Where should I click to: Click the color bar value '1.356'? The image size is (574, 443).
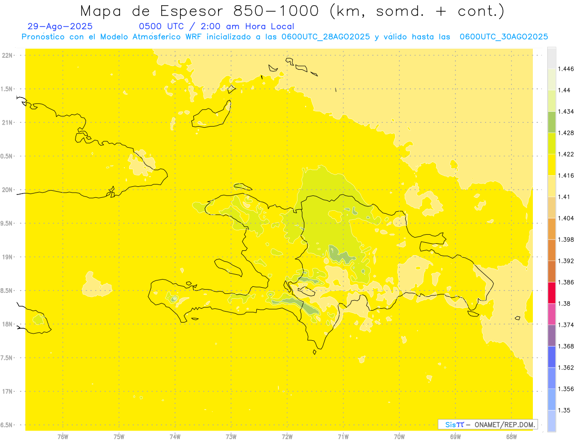567,389
